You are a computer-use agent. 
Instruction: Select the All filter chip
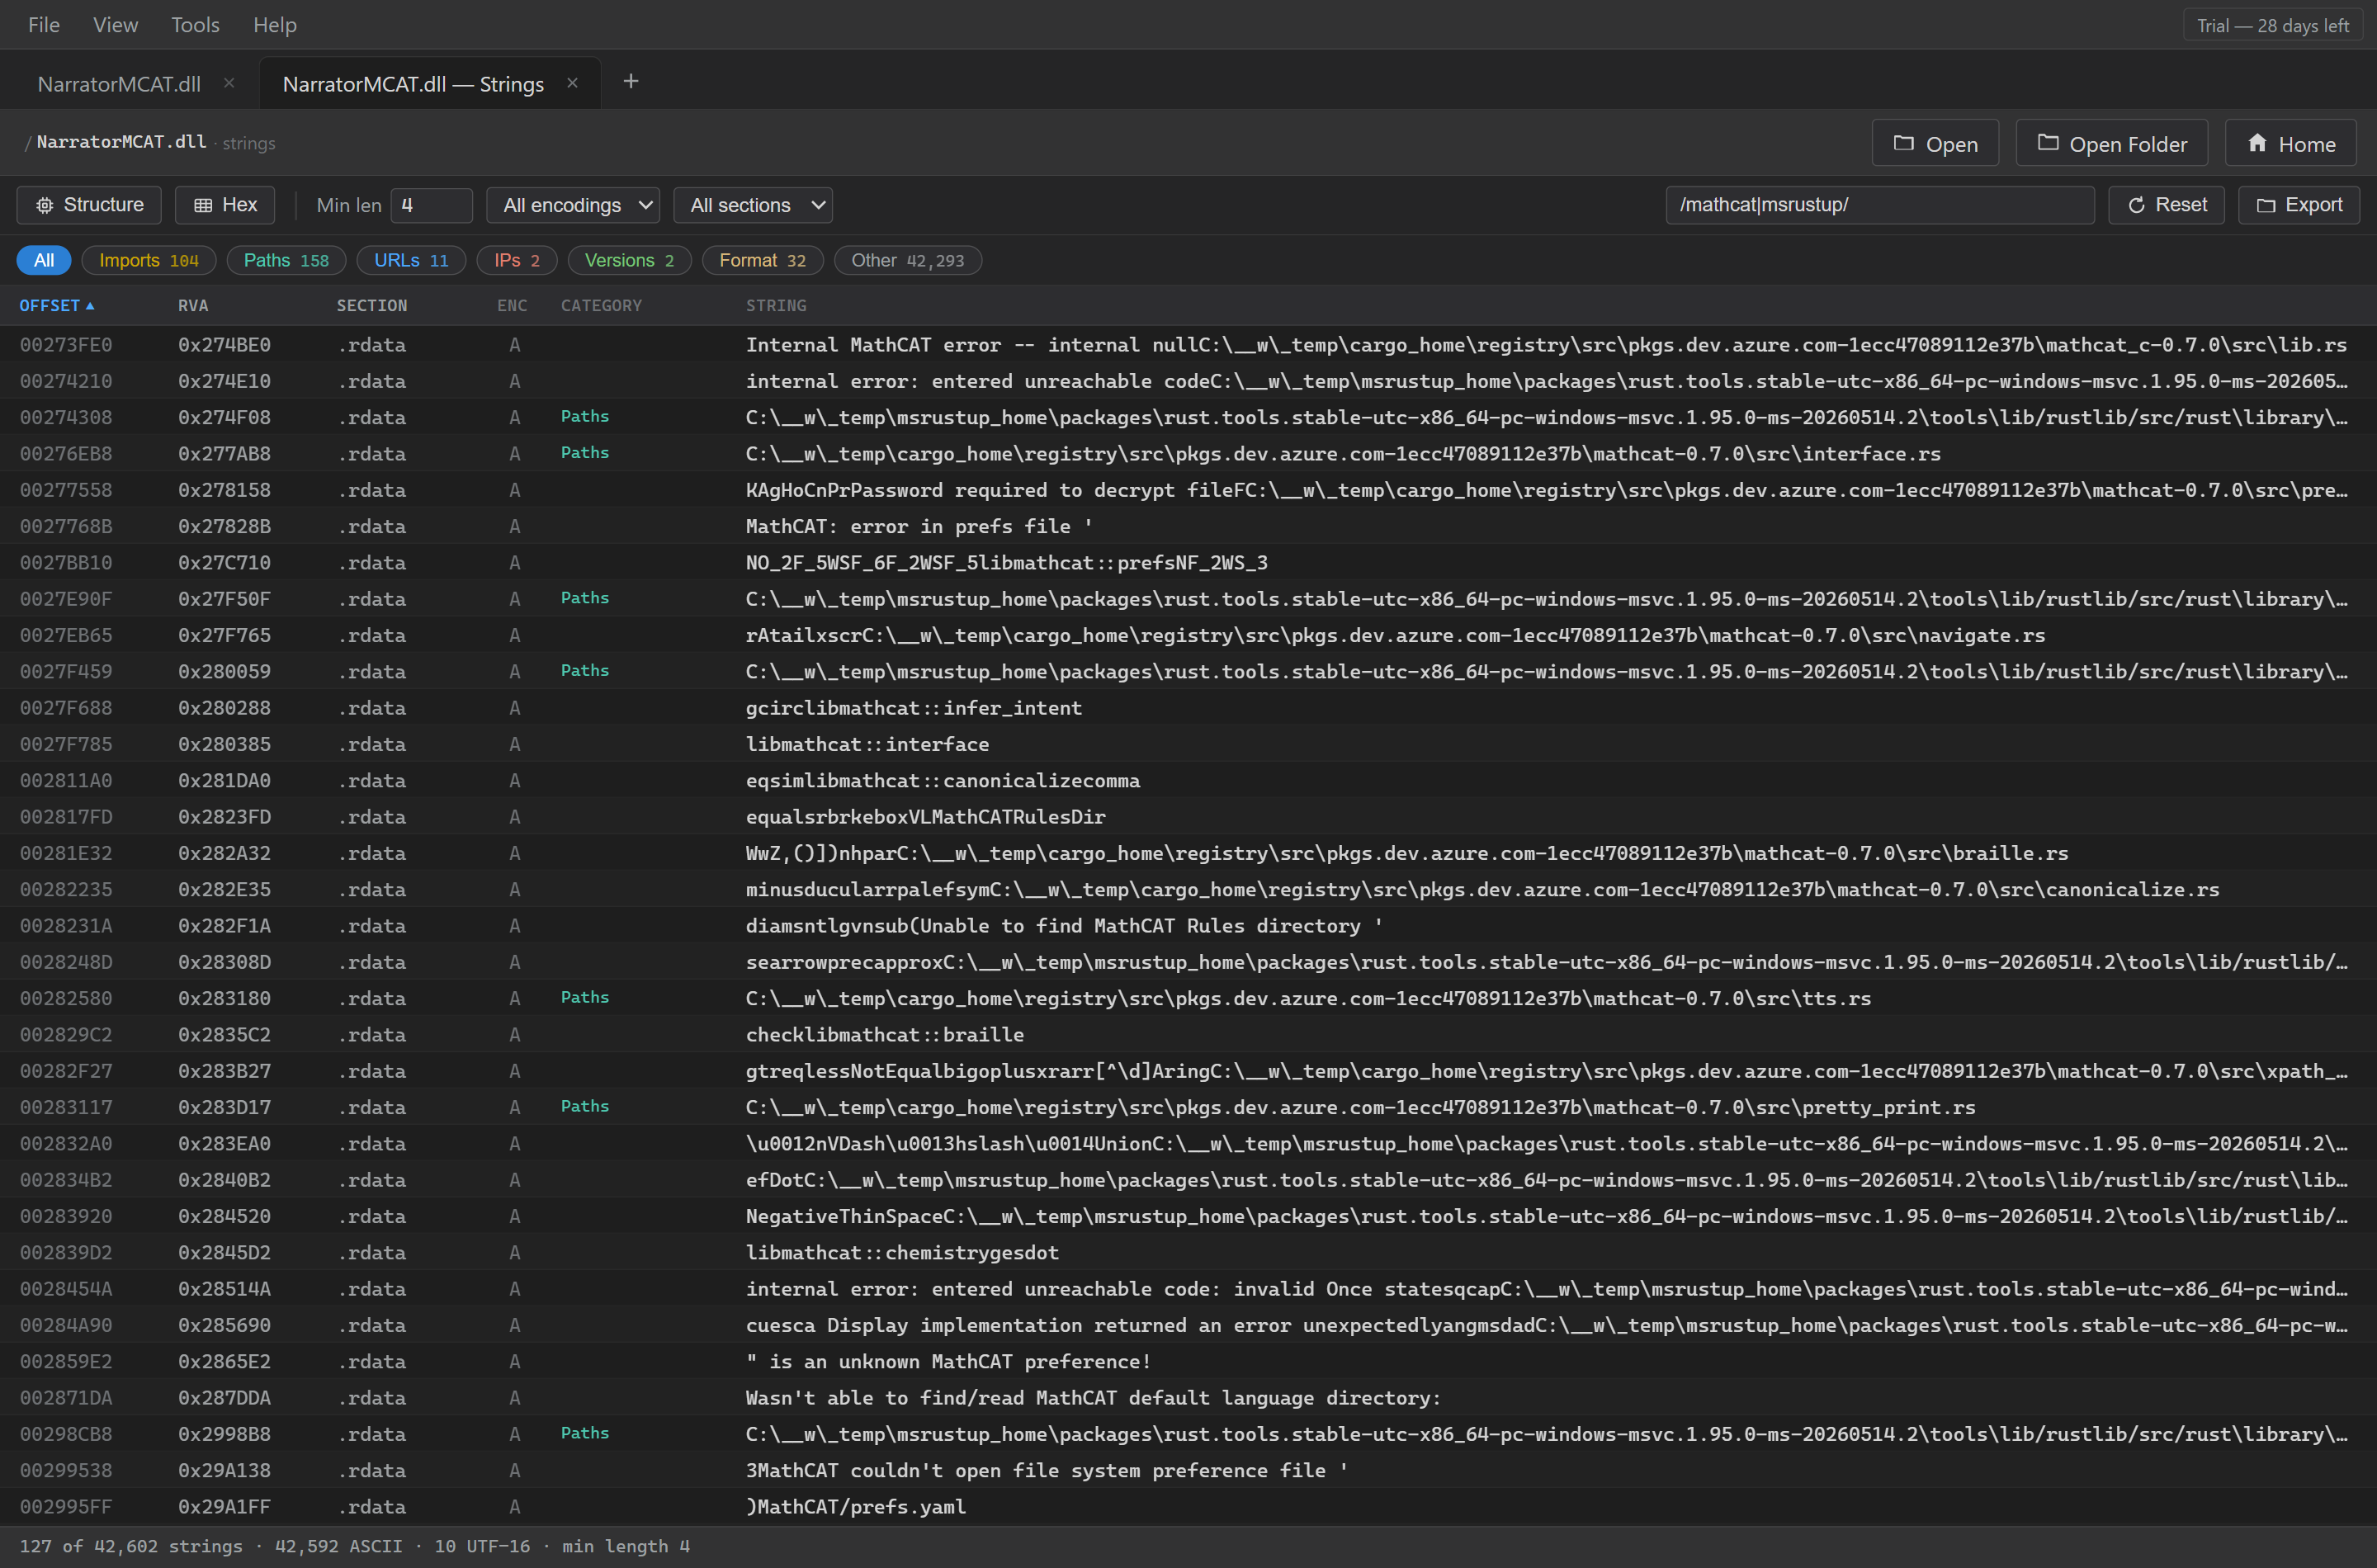44,260
